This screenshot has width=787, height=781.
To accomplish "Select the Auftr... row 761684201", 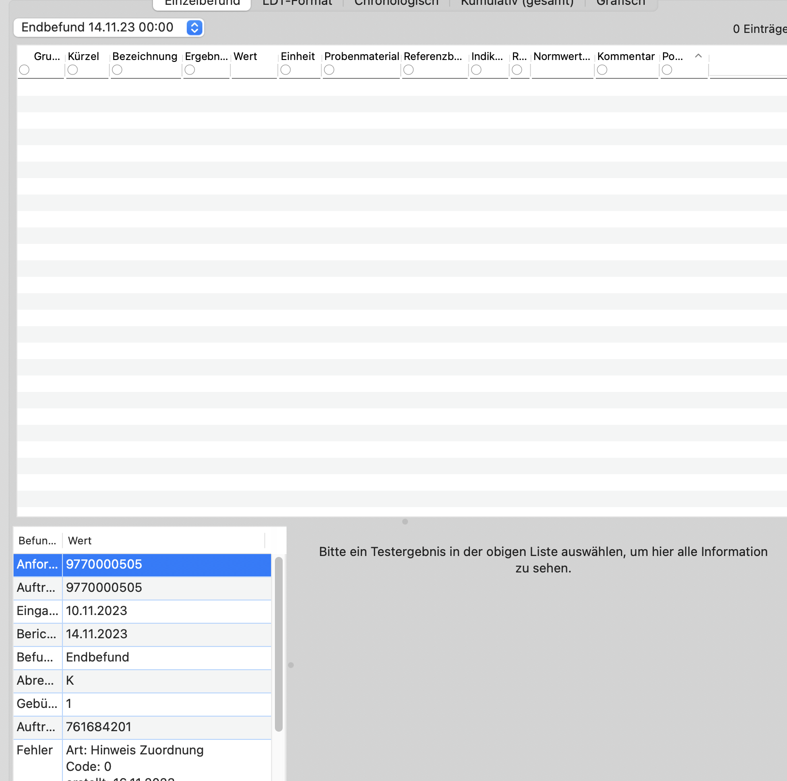I will [x=142, y=727].
